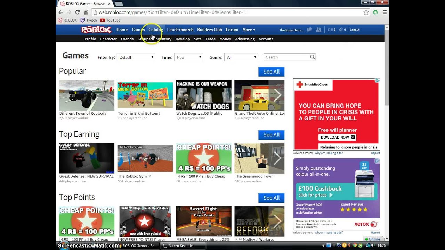Image resolution: width=445 pixels, height=250 pixels.
Task: Click the TheSuperHero... username link
Action: [291, 30]
